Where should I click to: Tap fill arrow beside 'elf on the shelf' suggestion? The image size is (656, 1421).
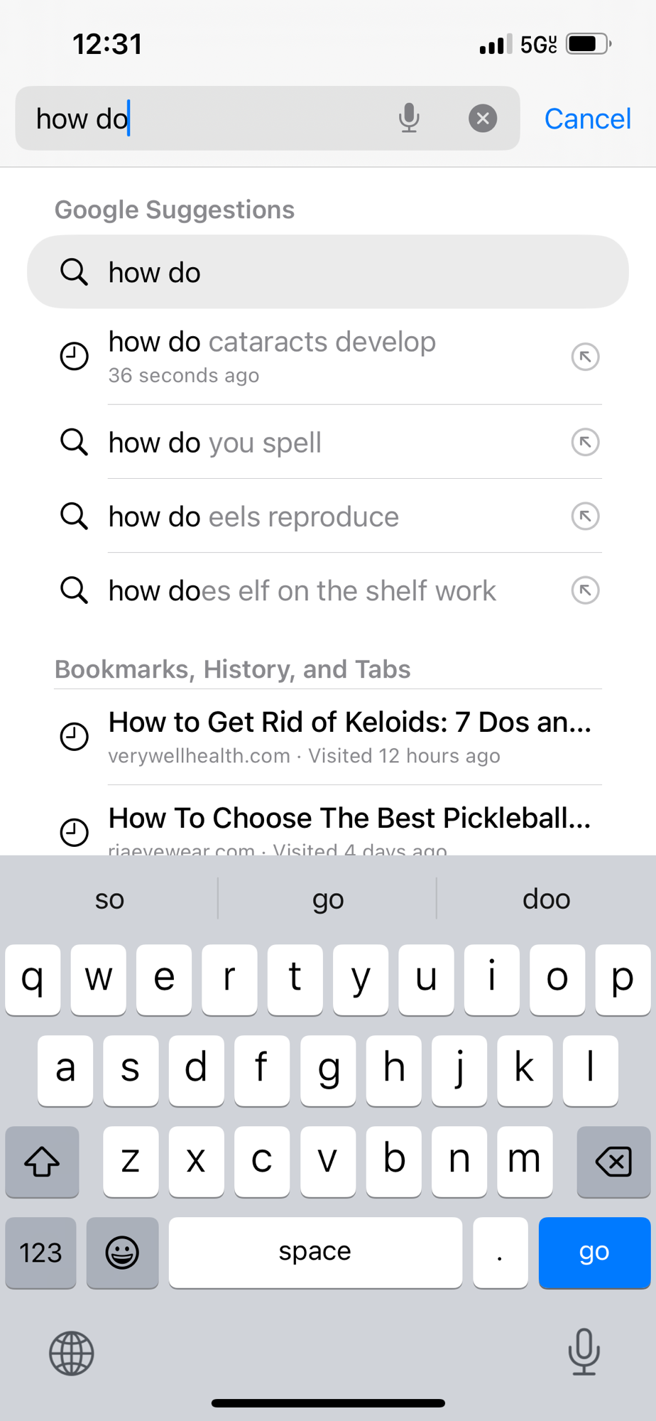585,590
